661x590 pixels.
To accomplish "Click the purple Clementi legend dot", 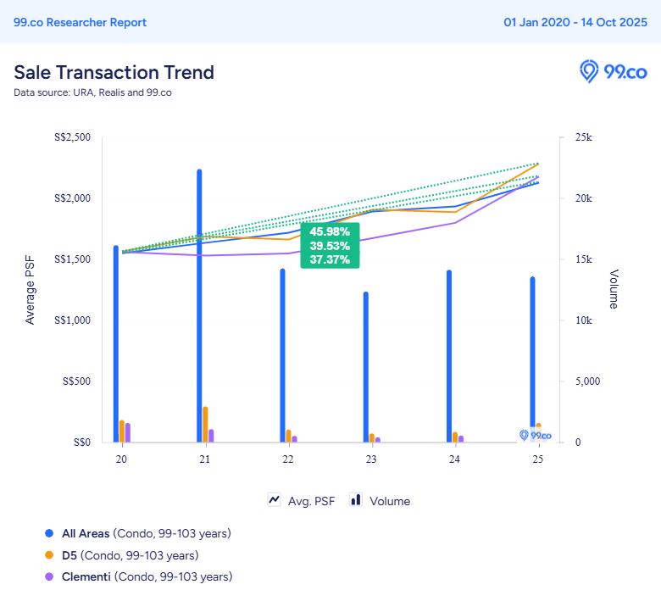I will [49, 576].
